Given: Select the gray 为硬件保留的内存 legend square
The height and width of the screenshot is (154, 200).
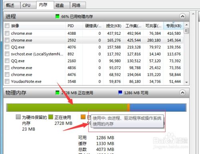Looking at the screenshot, I should (x=18, y=117).
